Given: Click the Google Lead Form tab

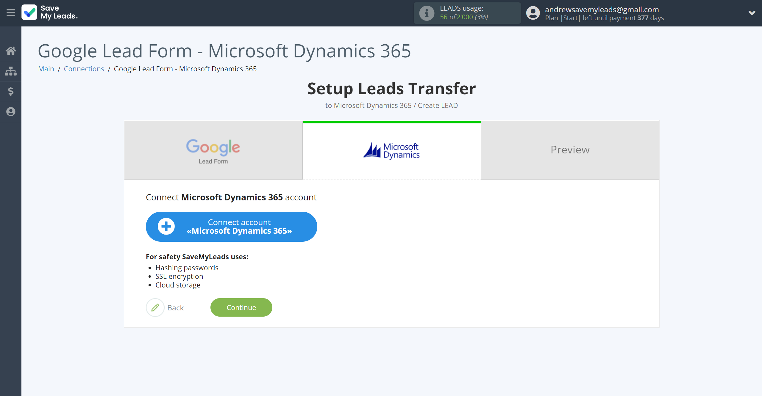Looking at the screenshot, I should point(213,150).
